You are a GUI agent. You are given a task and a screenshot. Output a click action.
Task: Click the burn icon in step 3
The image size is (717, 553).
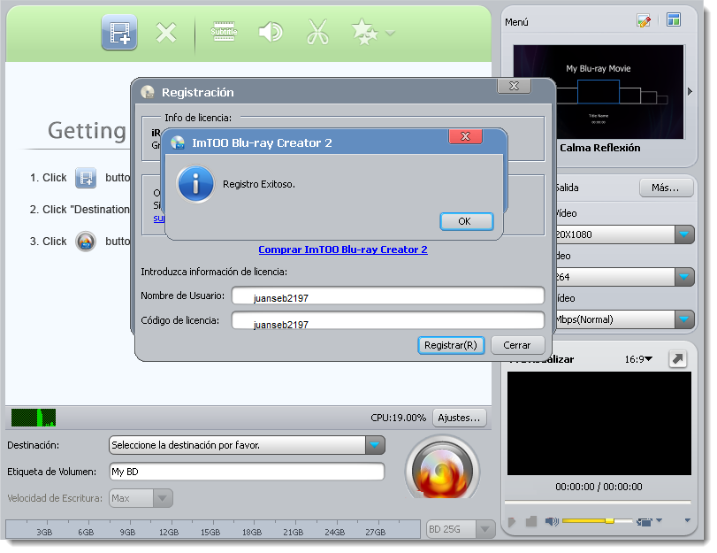(x=86, y=242)
